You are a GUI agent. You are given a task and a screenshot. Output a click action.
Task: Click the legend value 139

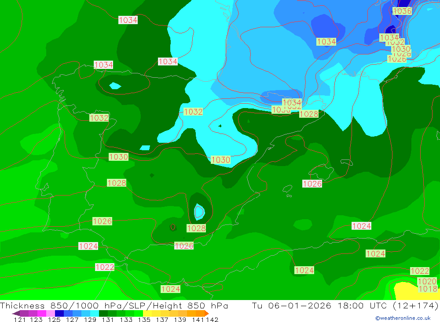pos(180,319)
